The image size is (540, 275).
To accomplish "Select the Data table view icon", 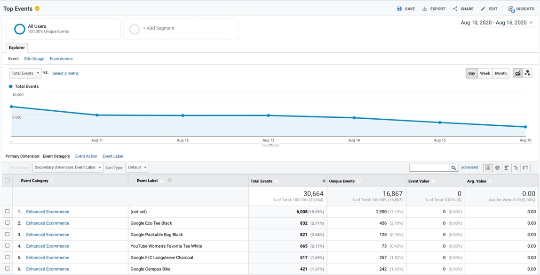I will click(488, 168).
